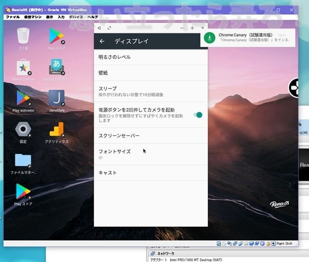Open the デバイス menu
The image size is (309, 262).
point(76,17)
